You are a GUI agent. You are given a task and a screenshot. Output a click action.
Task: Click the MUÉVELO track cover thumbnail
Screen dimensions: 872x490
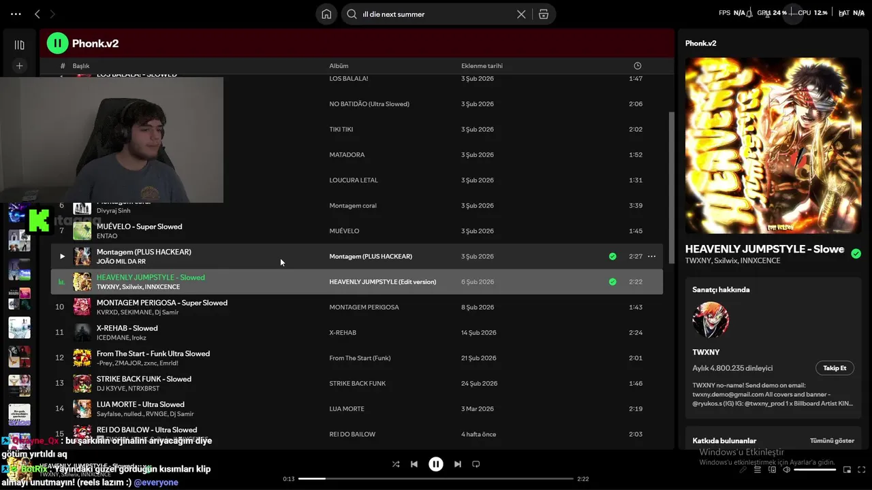click(82, 231)
